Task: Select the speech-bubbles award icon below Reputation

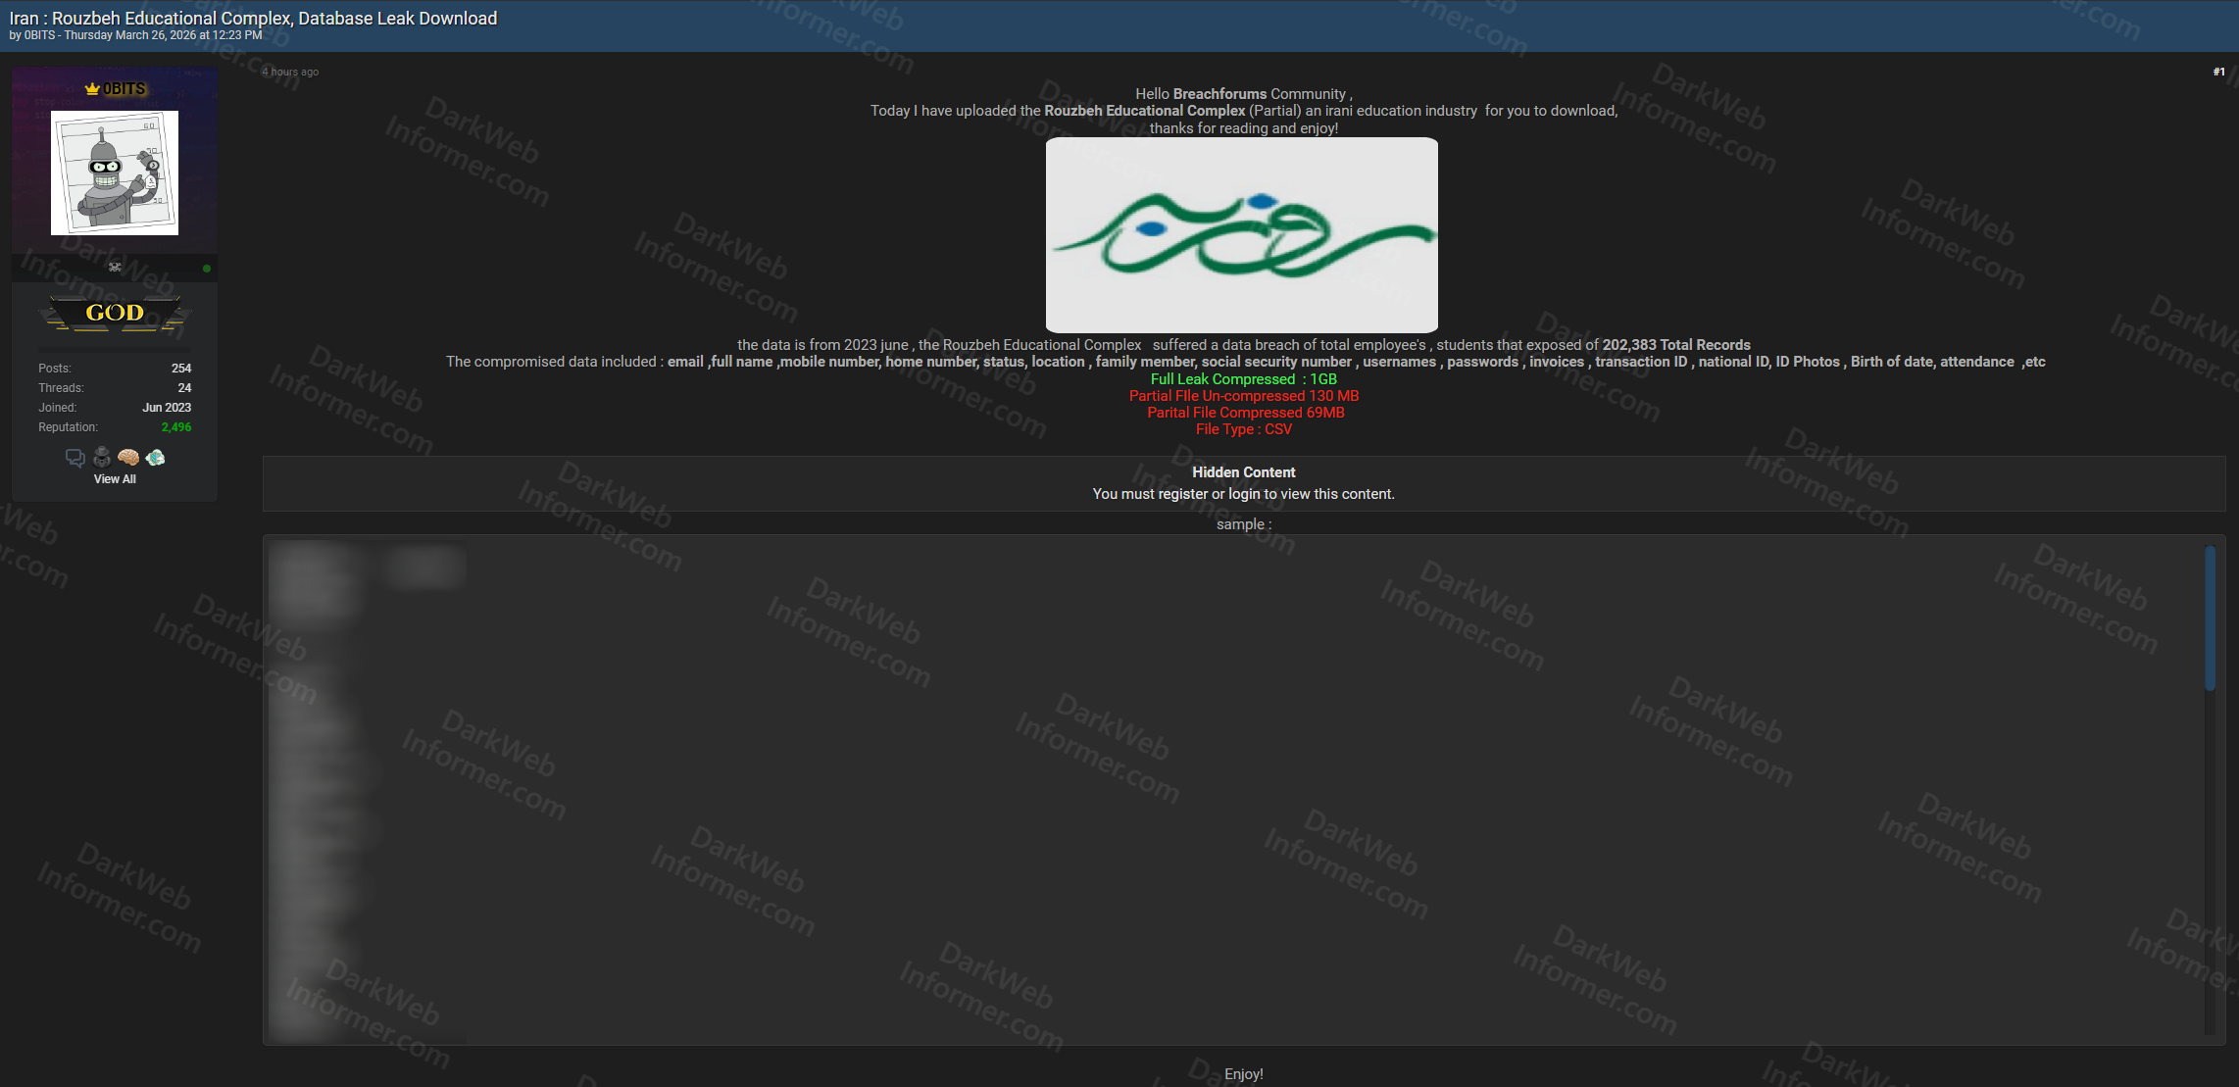Action: [x=75, y=457]
